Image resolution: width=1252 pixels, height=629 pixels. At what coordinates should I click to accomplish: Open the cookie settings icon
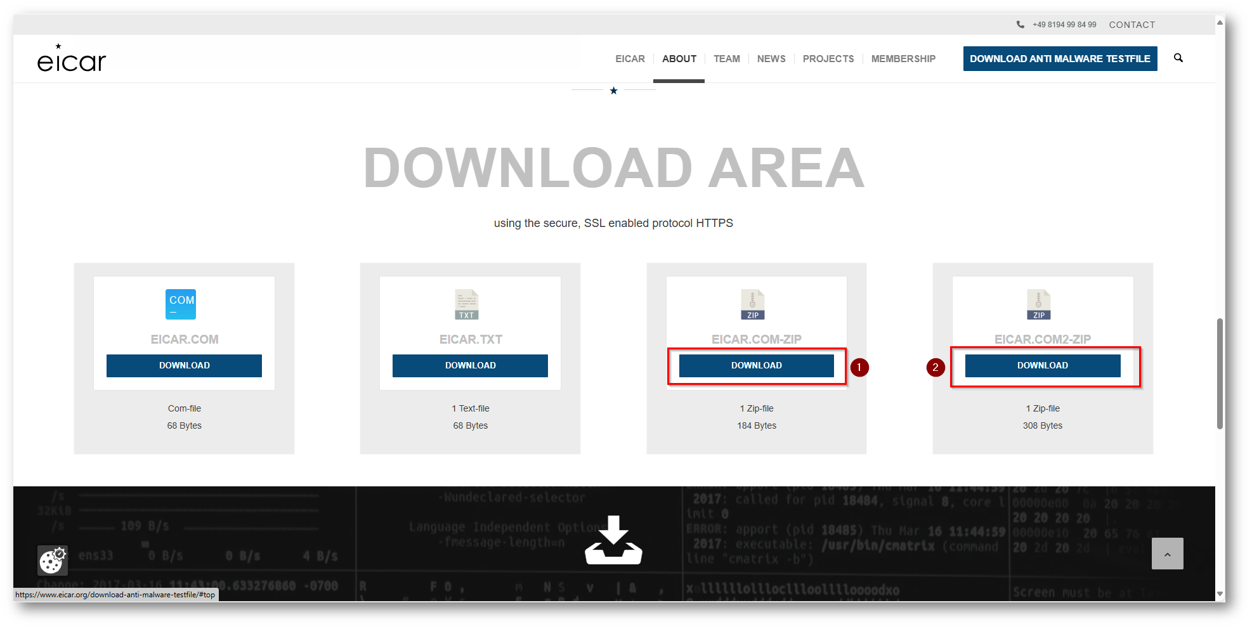[53, 560]
